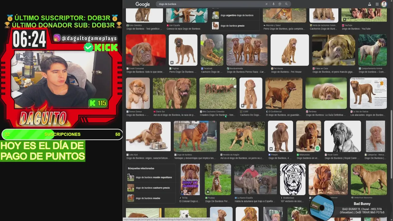Viewport: 393px width, 221px height.
Task: Open the La Nueva España woman with dogs image
Action: (x=255, y=180)
